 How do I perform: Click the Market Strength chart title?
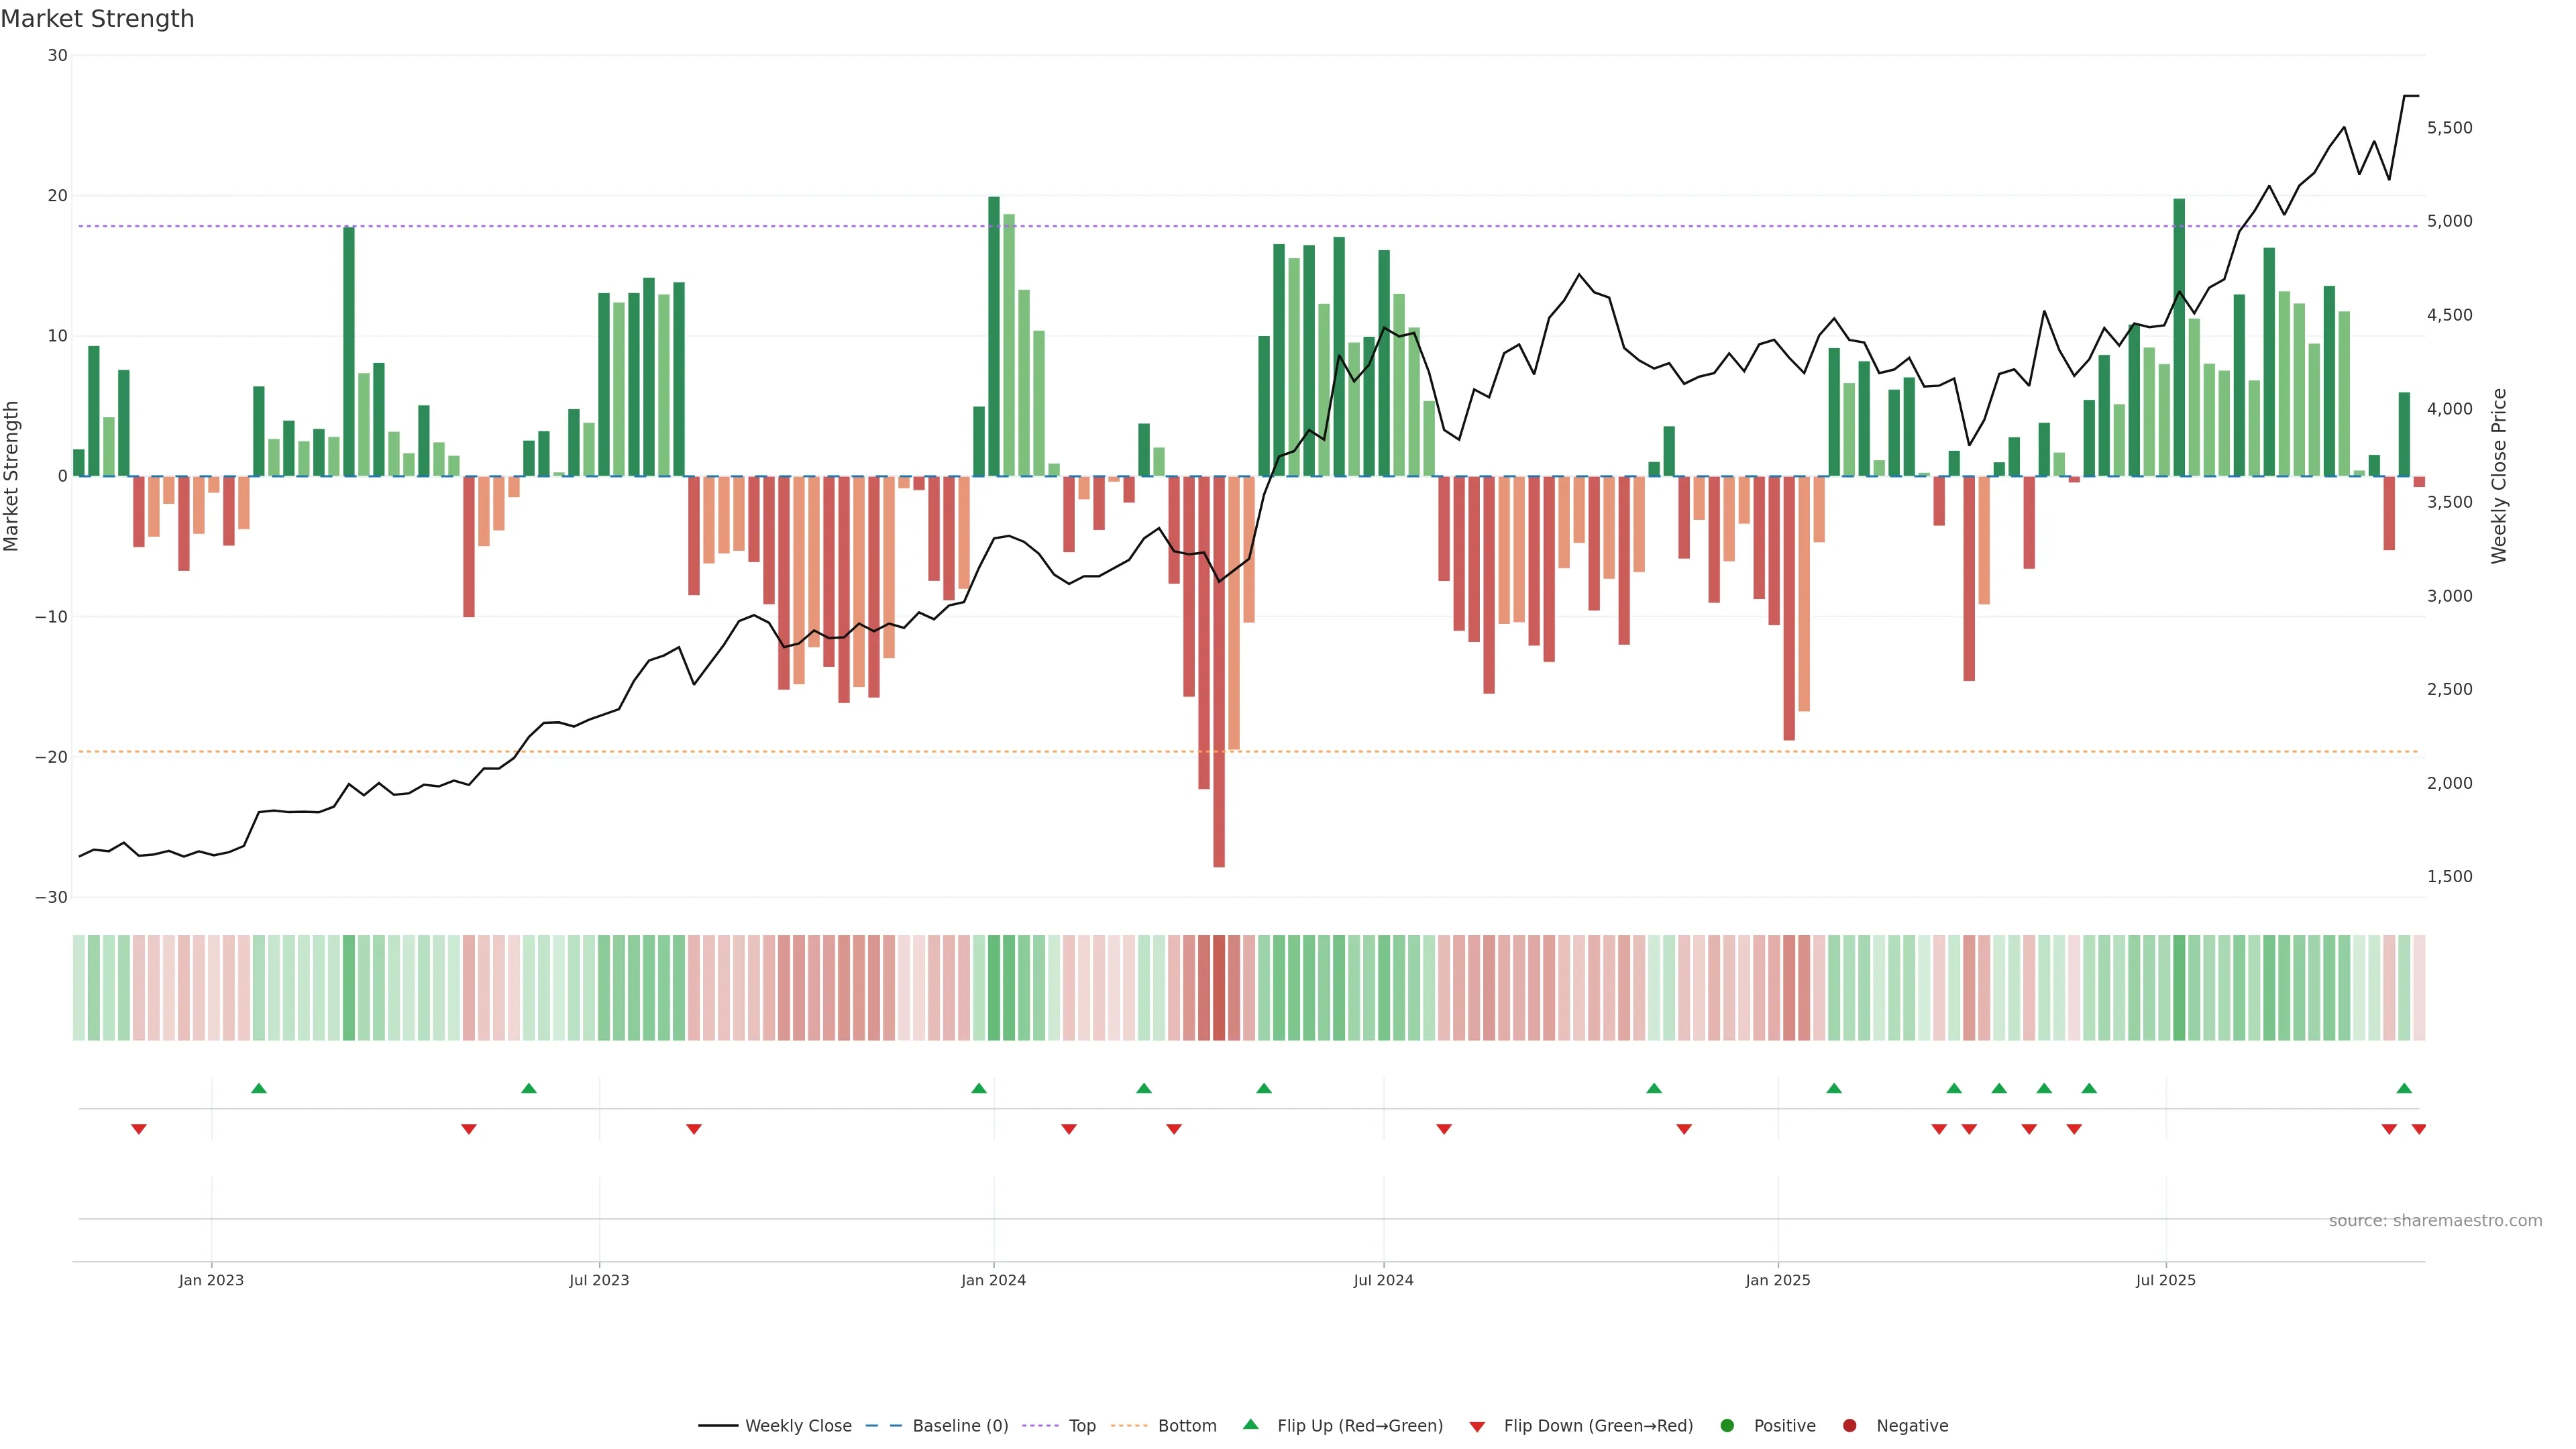click(x=98, y=19)
